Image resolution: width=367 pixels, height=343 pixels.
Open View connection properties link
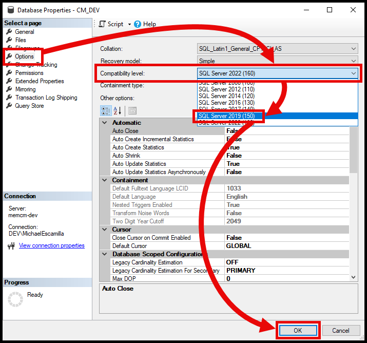click(x=51, y=246)
